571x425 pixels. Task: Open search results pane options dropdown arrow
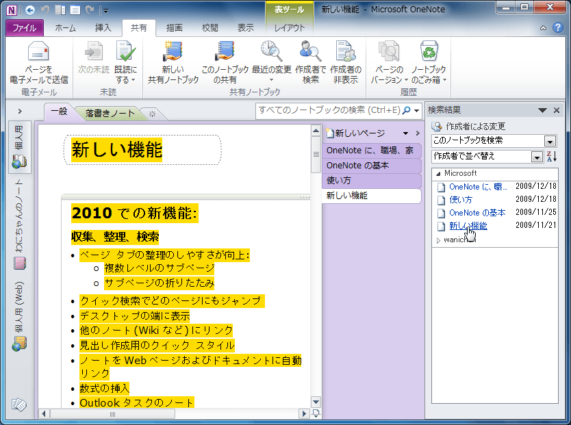(x=542, y=110)
